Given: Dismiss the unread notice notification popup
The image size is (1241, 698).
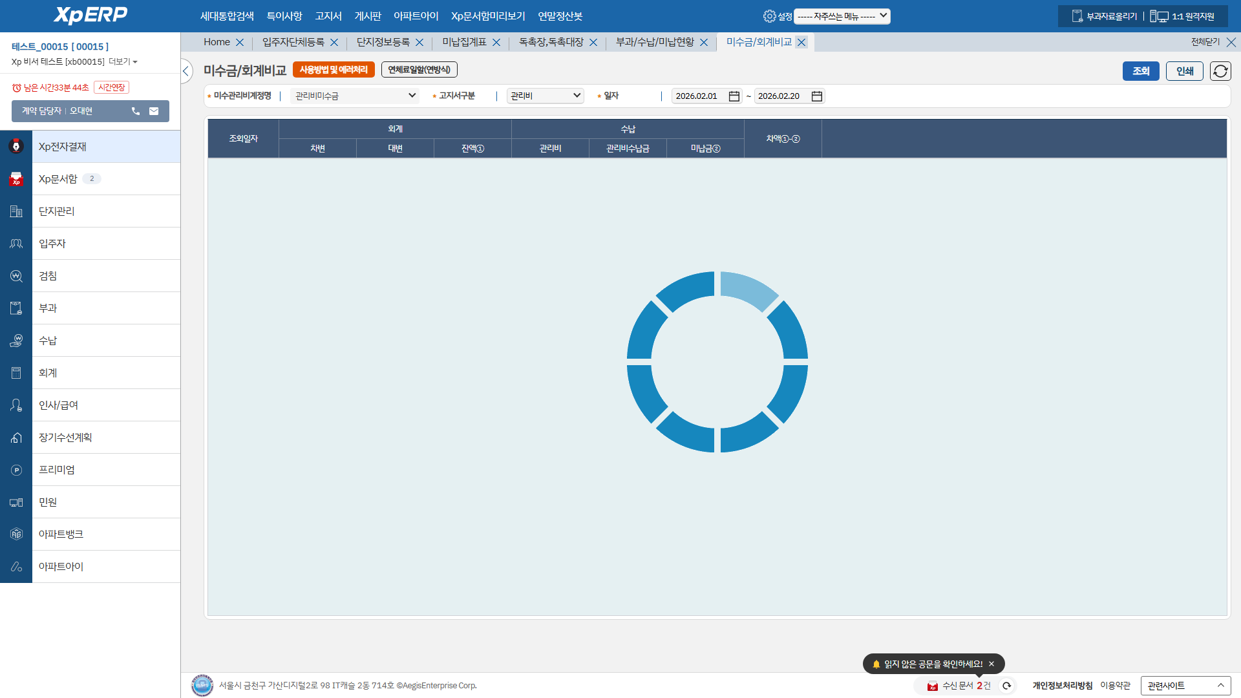Looking at the screenshot, I should point(992,664).
